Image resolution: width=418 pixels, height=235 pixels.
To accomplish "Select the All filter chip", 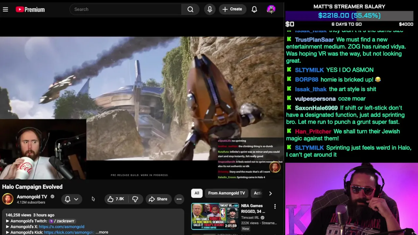I will (x=197, y=193).
